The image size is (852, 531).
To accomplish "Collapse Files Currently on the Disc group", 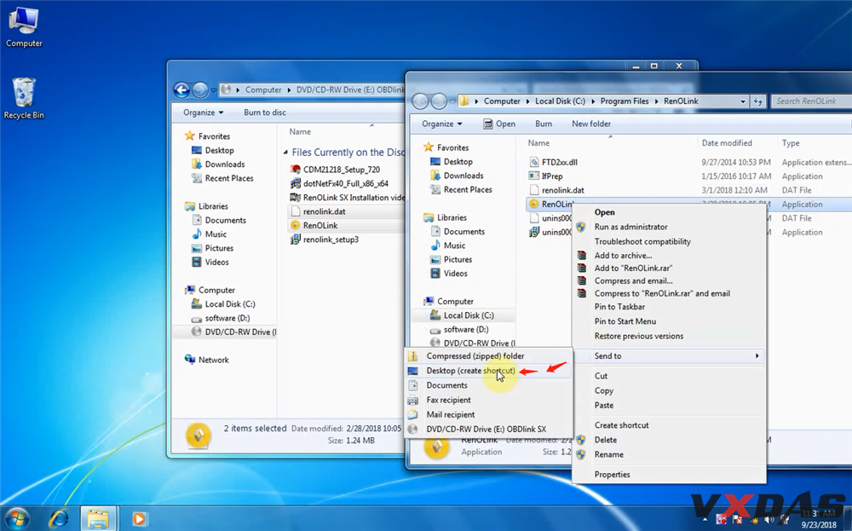I will coord(285,153).
